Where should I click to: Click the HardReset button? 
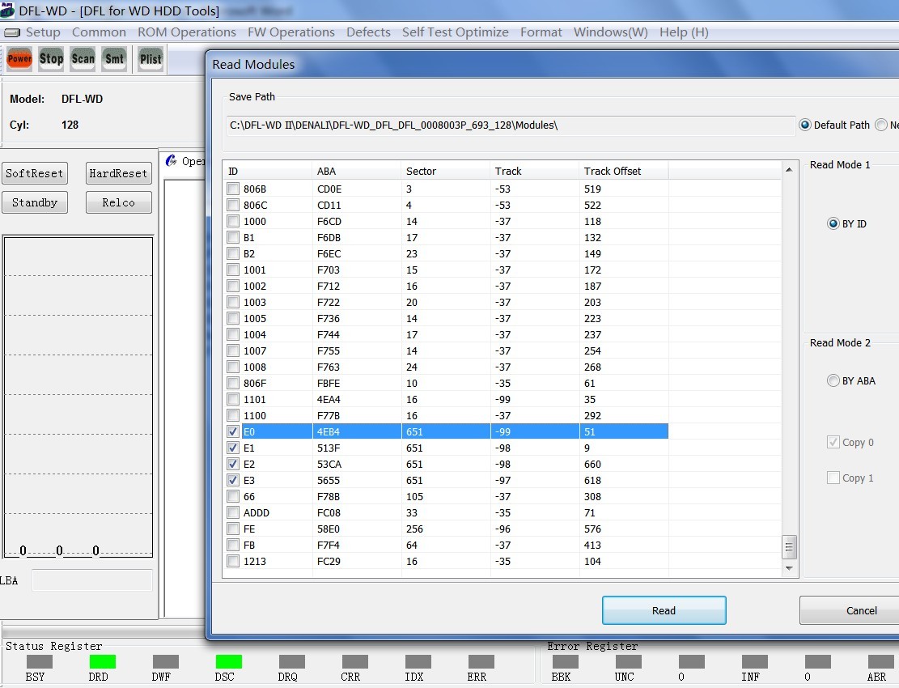click(119, 173)
